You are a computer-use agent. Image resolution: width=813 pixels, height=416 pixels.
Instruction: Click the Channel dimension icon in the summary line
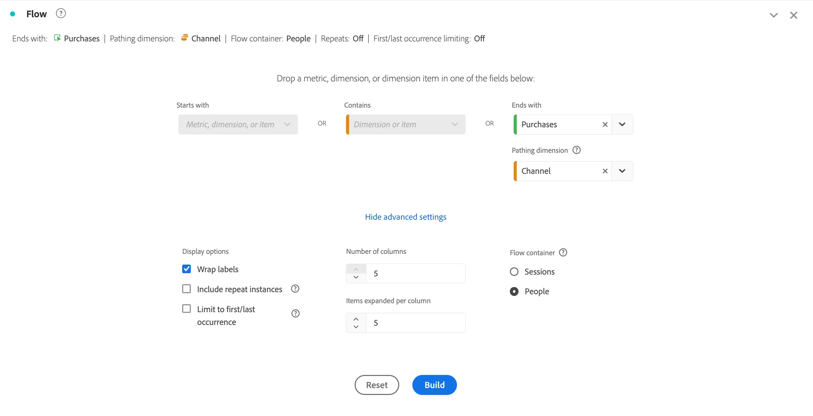pyautogui.click(x=185, y=38)
